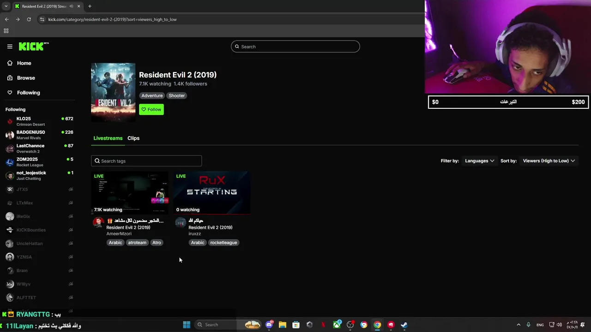Select the offline channel KICKBounties
The width and height of the screenshot is (591, 332).
click(x=39, y=230)
